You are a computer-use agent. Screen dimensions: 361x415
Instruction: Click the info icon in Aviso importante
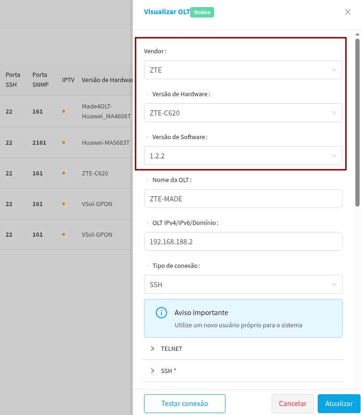(161, 313)
